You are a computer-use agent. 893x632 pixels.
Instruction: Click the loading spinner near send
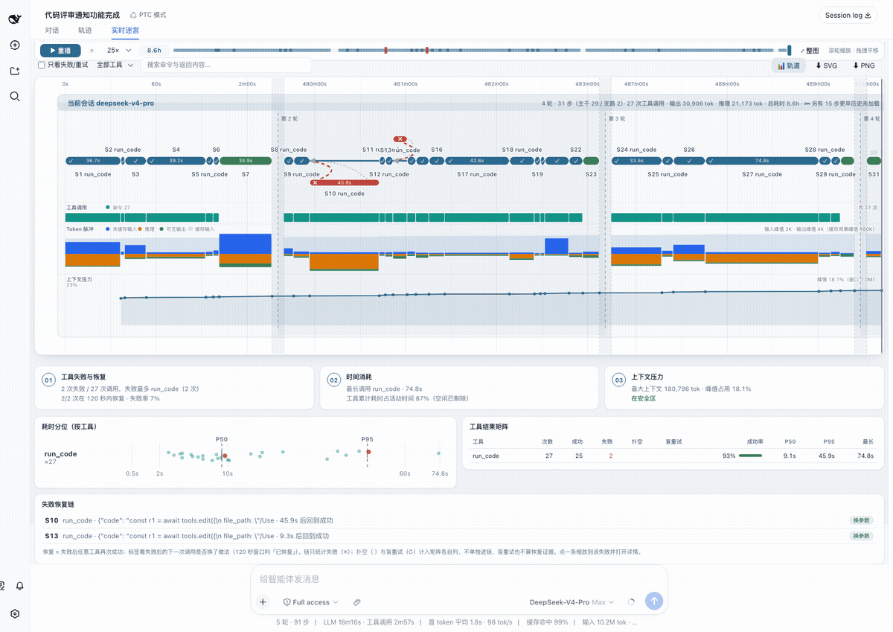click(x=632, y=601)
